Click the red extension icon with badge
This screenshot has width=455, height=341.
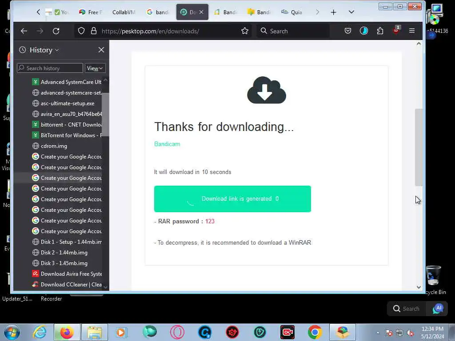(396, 30)
